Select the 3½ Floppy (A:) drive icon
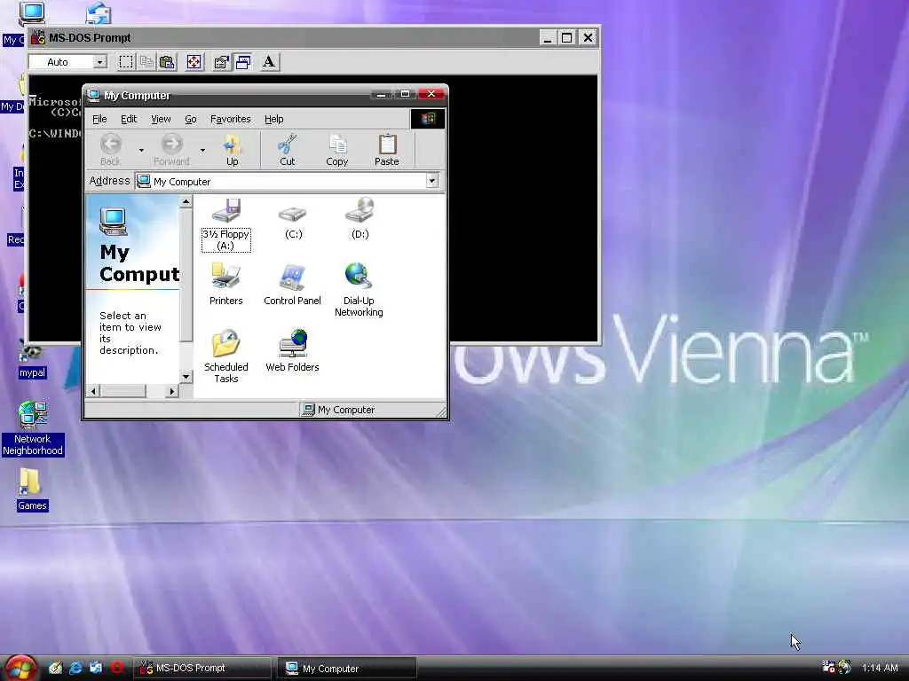909x681 pixels. pyautogui.click(x=226, y=224)
